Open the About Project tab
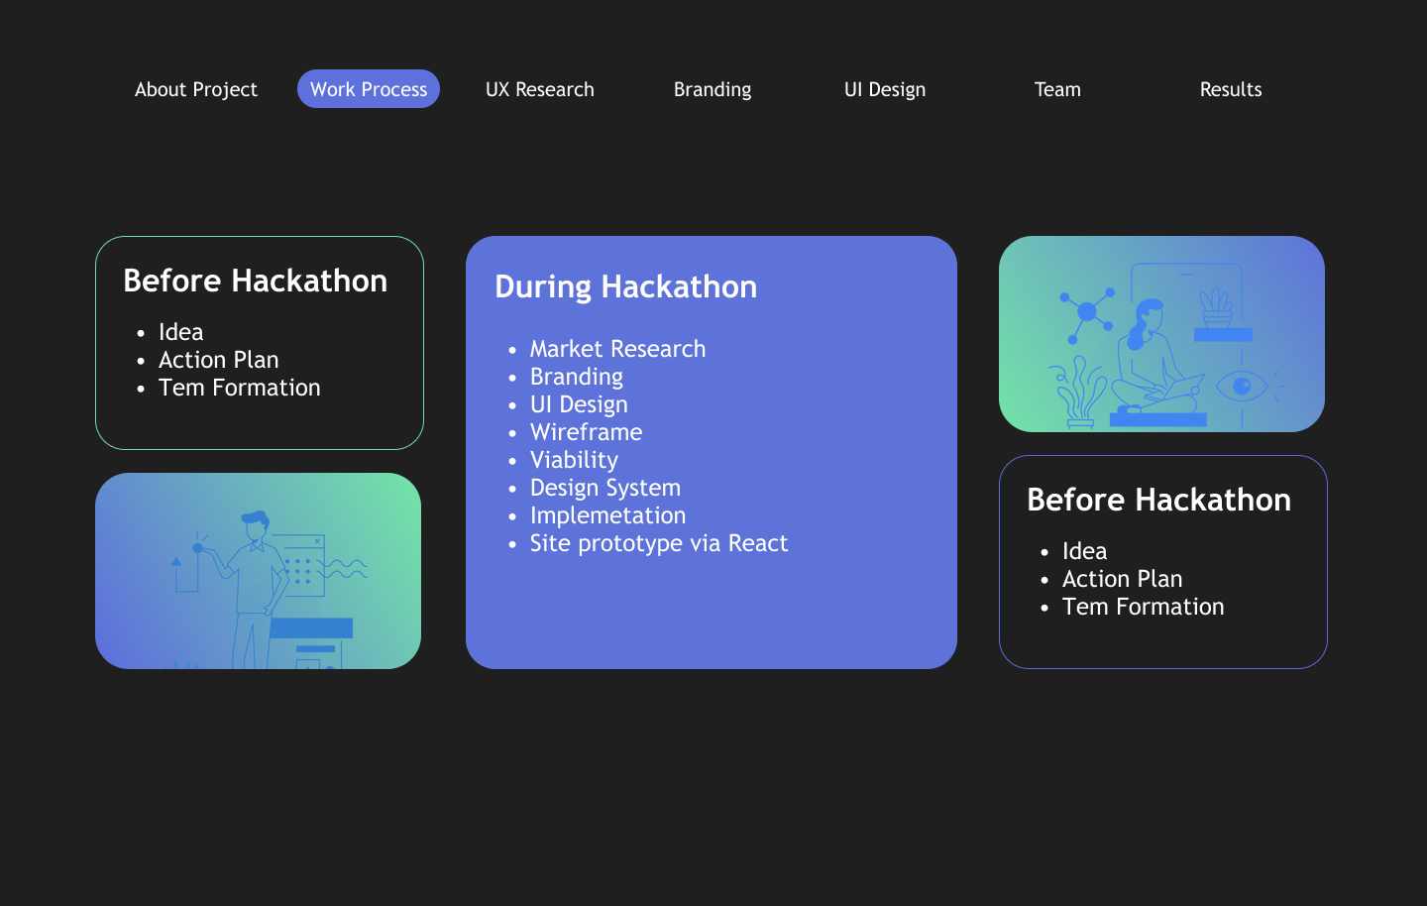 (x=195, y=89)
